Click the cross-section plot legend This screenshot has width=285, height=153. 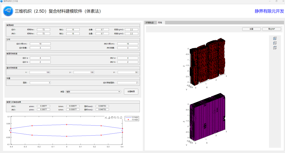tap(132, 119)
